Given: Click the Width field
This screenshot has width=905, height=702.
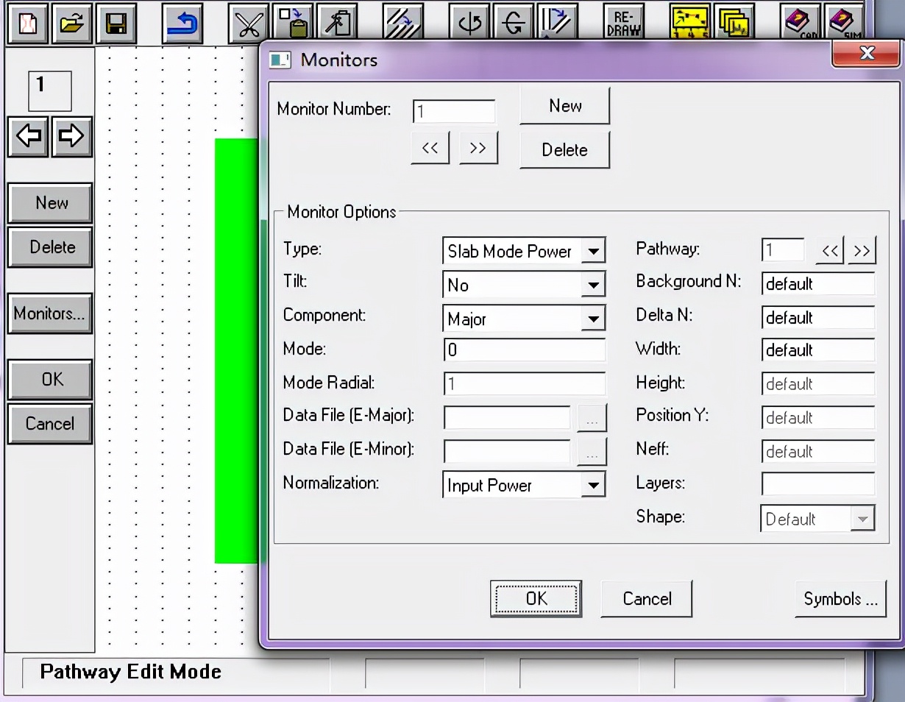Looking at the screenshot, I should click(818, 350).
